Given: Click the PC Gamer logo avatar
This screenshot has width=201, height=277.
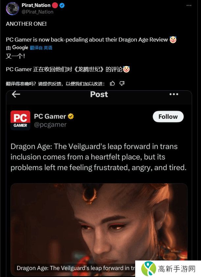Looking at the screenshot, I should coord(20,120).
